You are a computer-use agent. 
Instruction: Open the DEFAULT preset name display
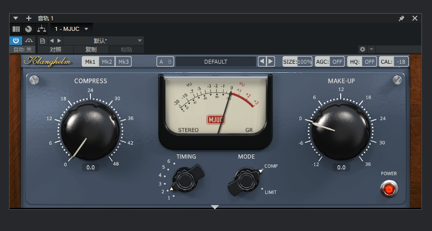coord(215,62)
